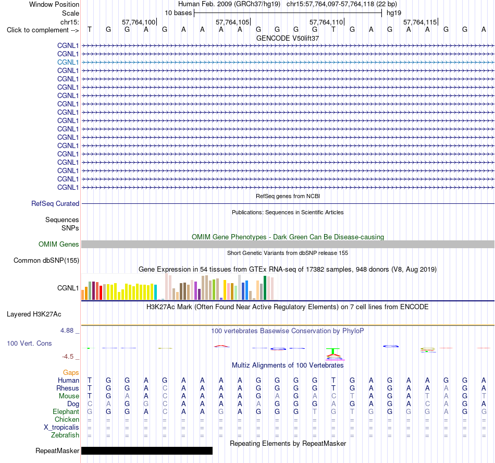495x463 pixels.
Task: Click the gray OMIM Genes item bar
Action: [288, 244]
